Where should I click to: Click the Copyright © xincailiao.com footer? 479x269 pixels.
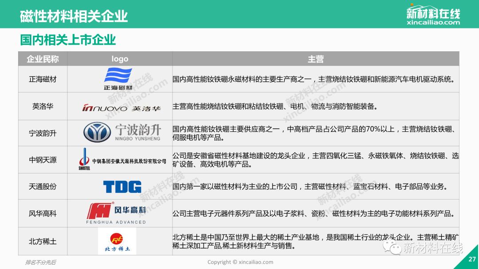pos(240,262)
